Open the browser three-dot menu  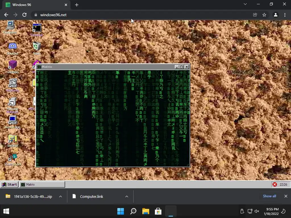click(285, 15)
